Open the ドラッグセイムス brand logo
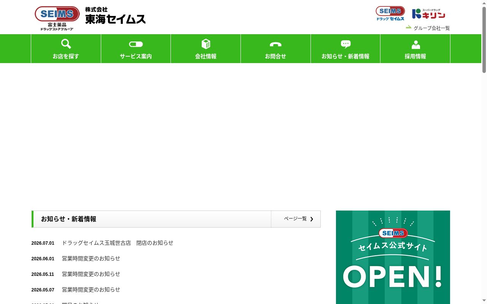The image size is (487, 304). coord(390,13)
